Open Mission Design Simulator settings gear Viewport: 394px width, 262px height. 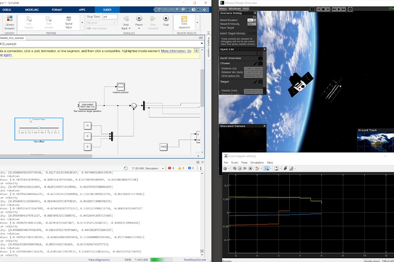[x=350, y=9]
